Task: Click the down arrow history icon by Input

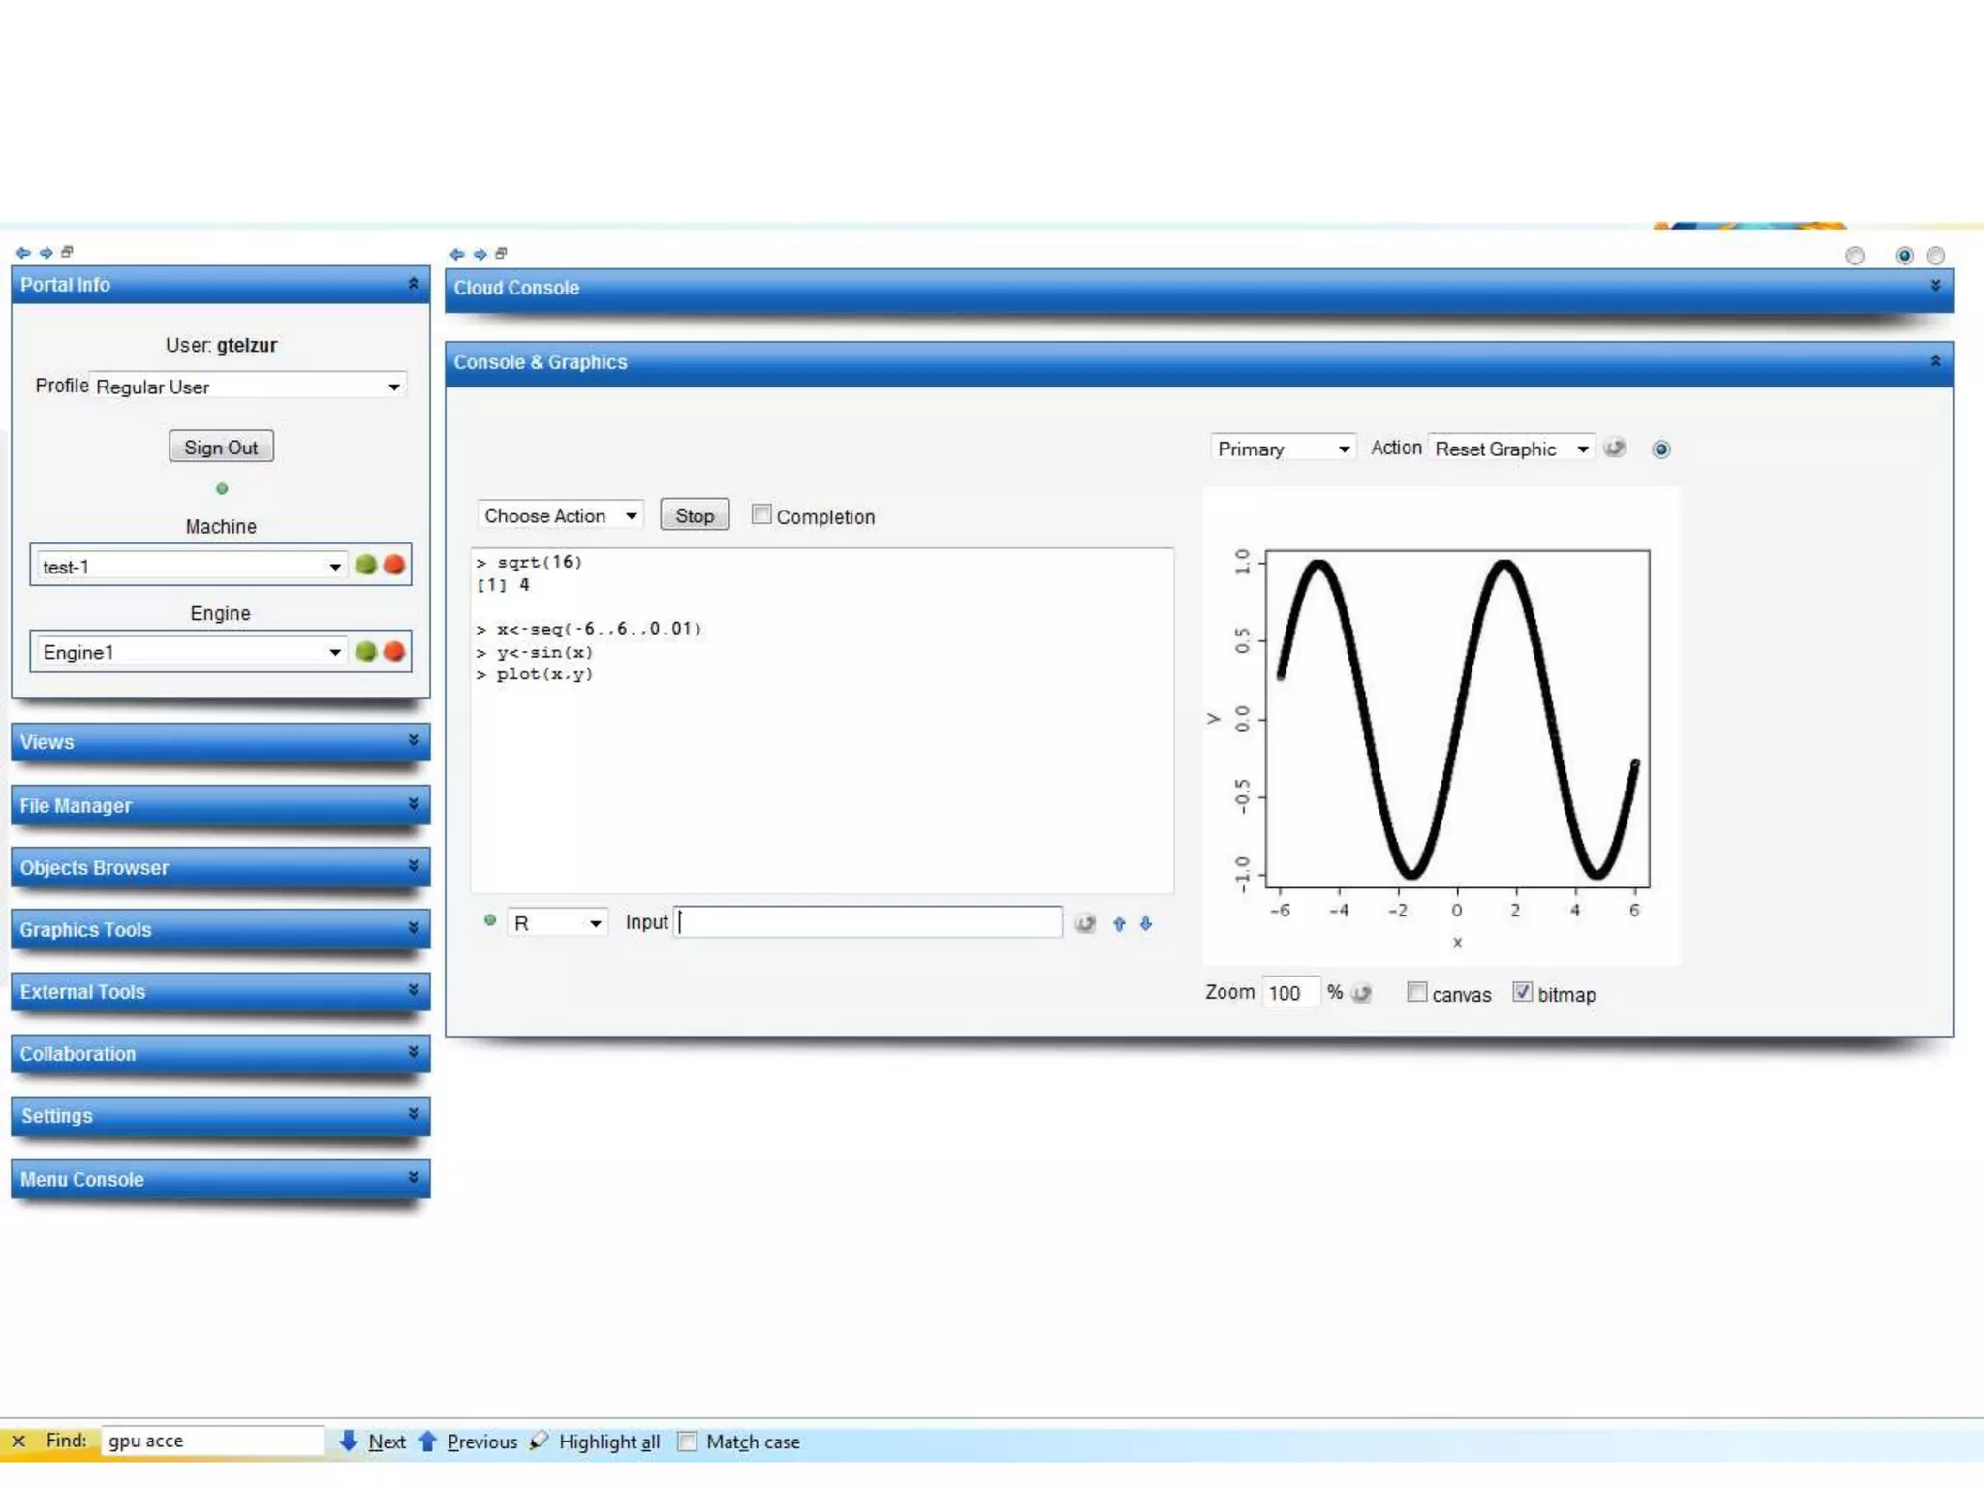Action: 1146,924
